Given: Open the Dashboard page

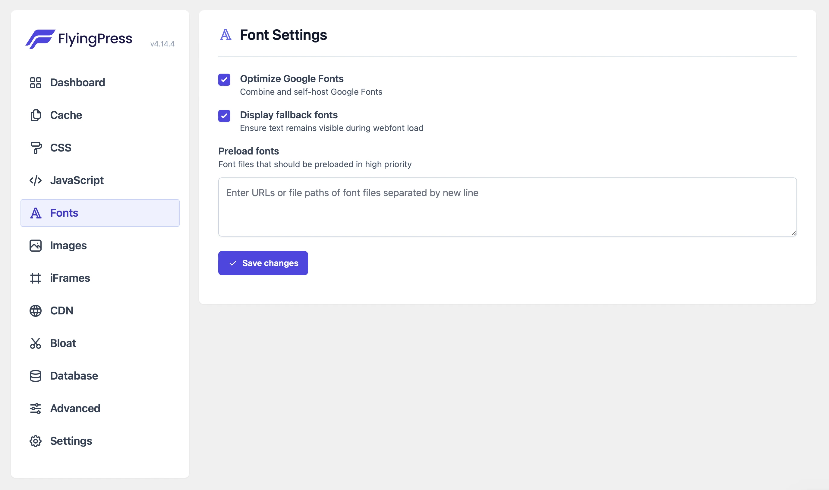Looking at the screenshot, I should 77,83.
